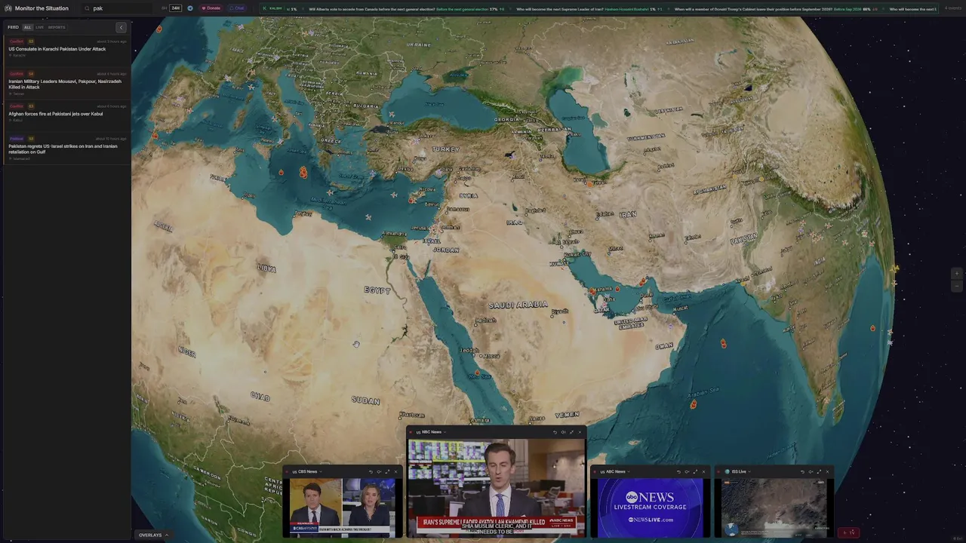The image size is (966, 543).
Task: Expand the ISS Live stream window
Action: click(819, 471)
